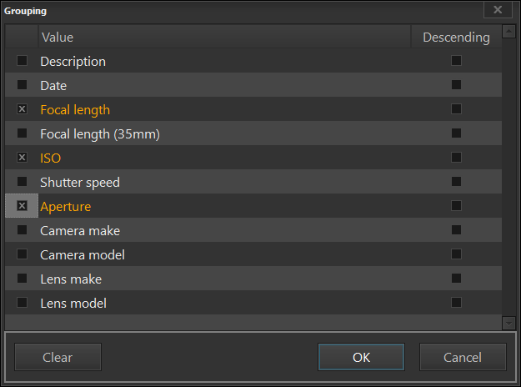Check the Date grouping checkbox
Screen dimensions: 521x387
tap(22, 85)
